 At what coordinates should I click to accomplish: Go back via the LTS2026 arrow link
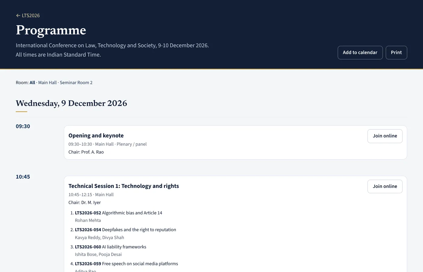click(x=28, y=15)
